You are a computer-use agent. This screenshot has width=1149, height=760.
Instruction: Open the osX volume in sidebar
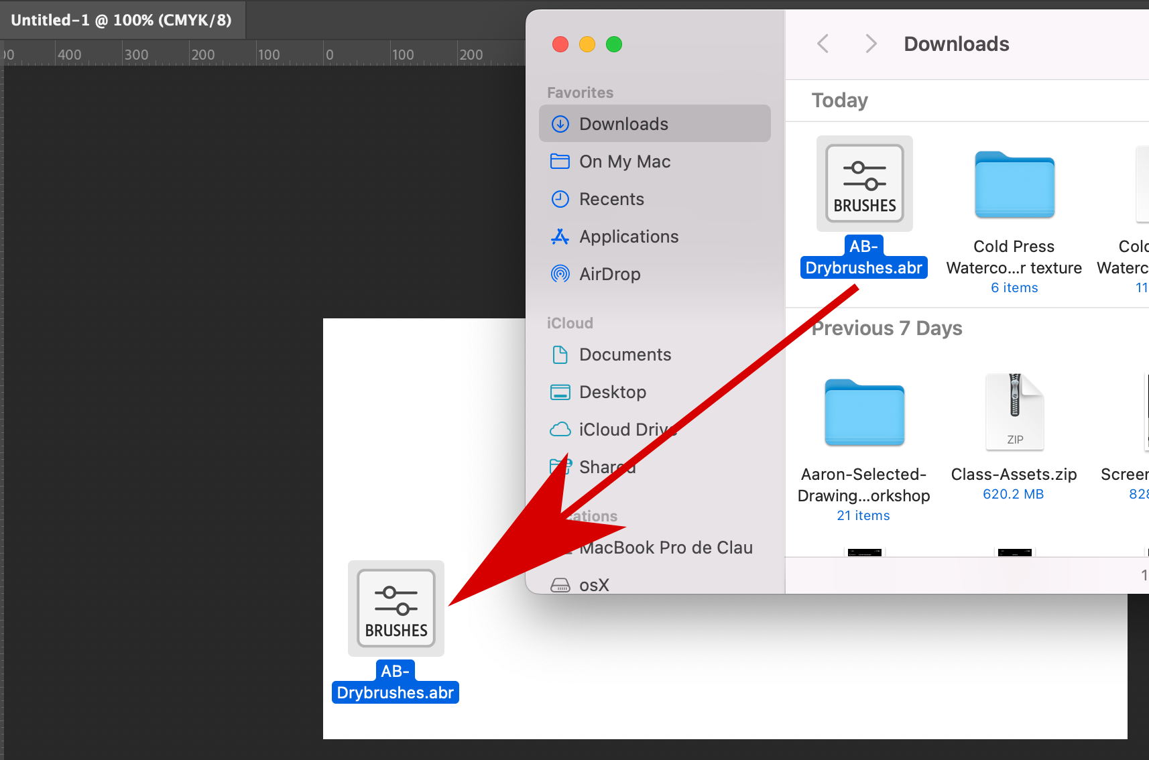coord(655,585)
